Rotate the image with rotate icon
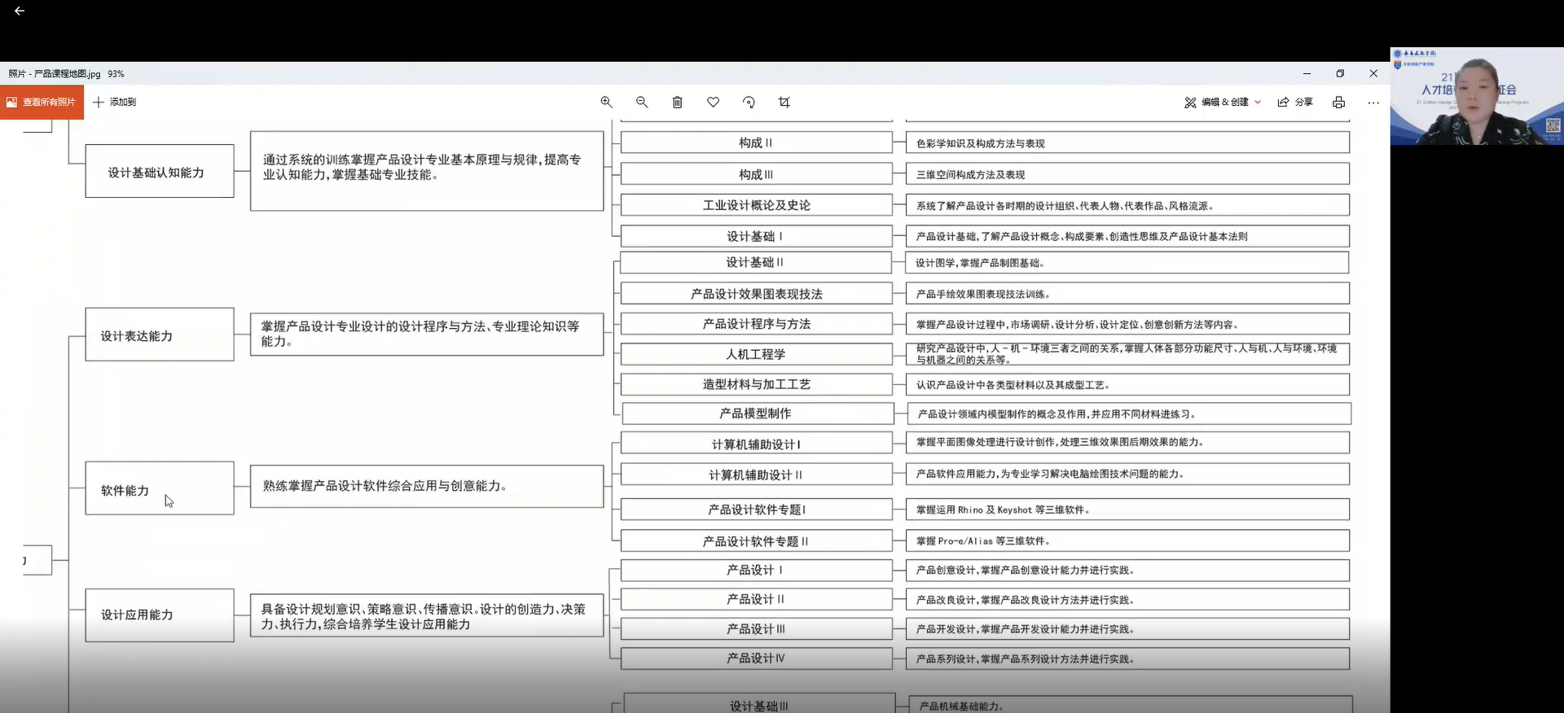Viewport: 1564px width, 713px height. pos(749,102)
